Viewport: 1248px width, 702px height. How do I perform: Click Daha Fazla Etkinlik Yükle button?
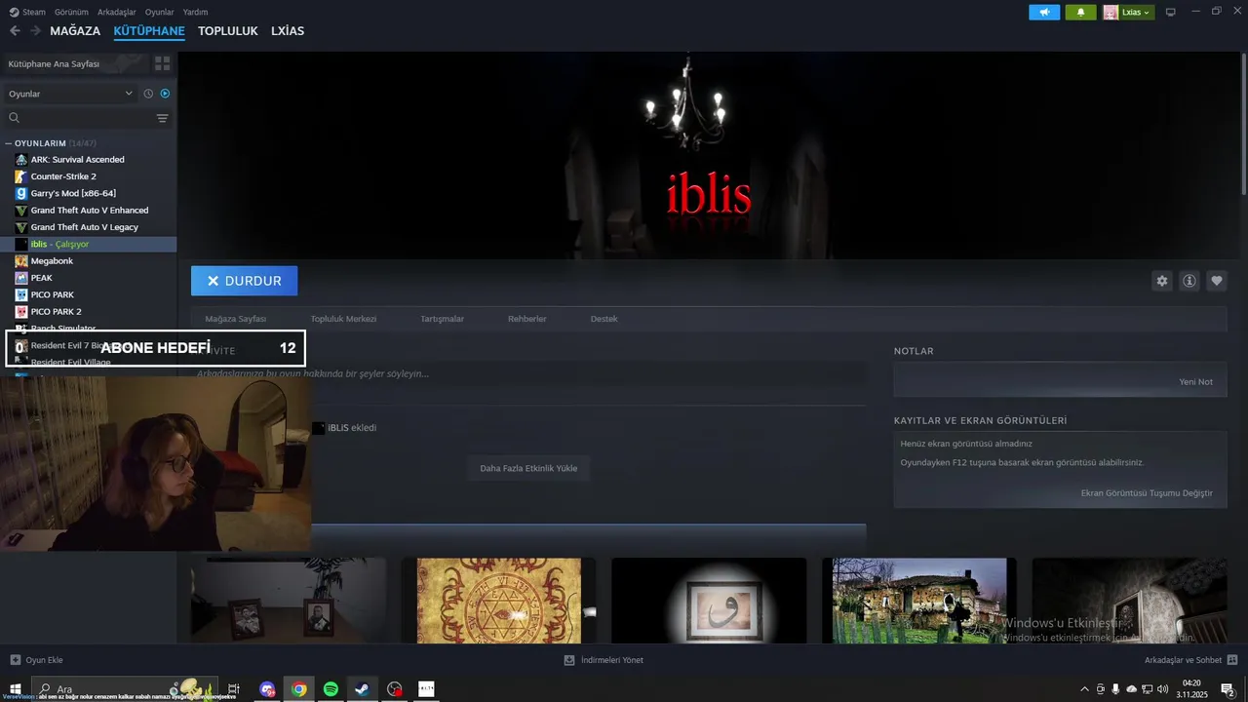pos(528,468)
